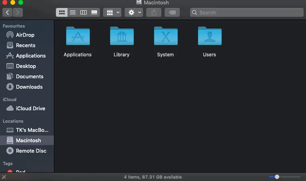306x181 pixels.
Task: Click the yellow minimize window button
Action: tap(13, 2)
